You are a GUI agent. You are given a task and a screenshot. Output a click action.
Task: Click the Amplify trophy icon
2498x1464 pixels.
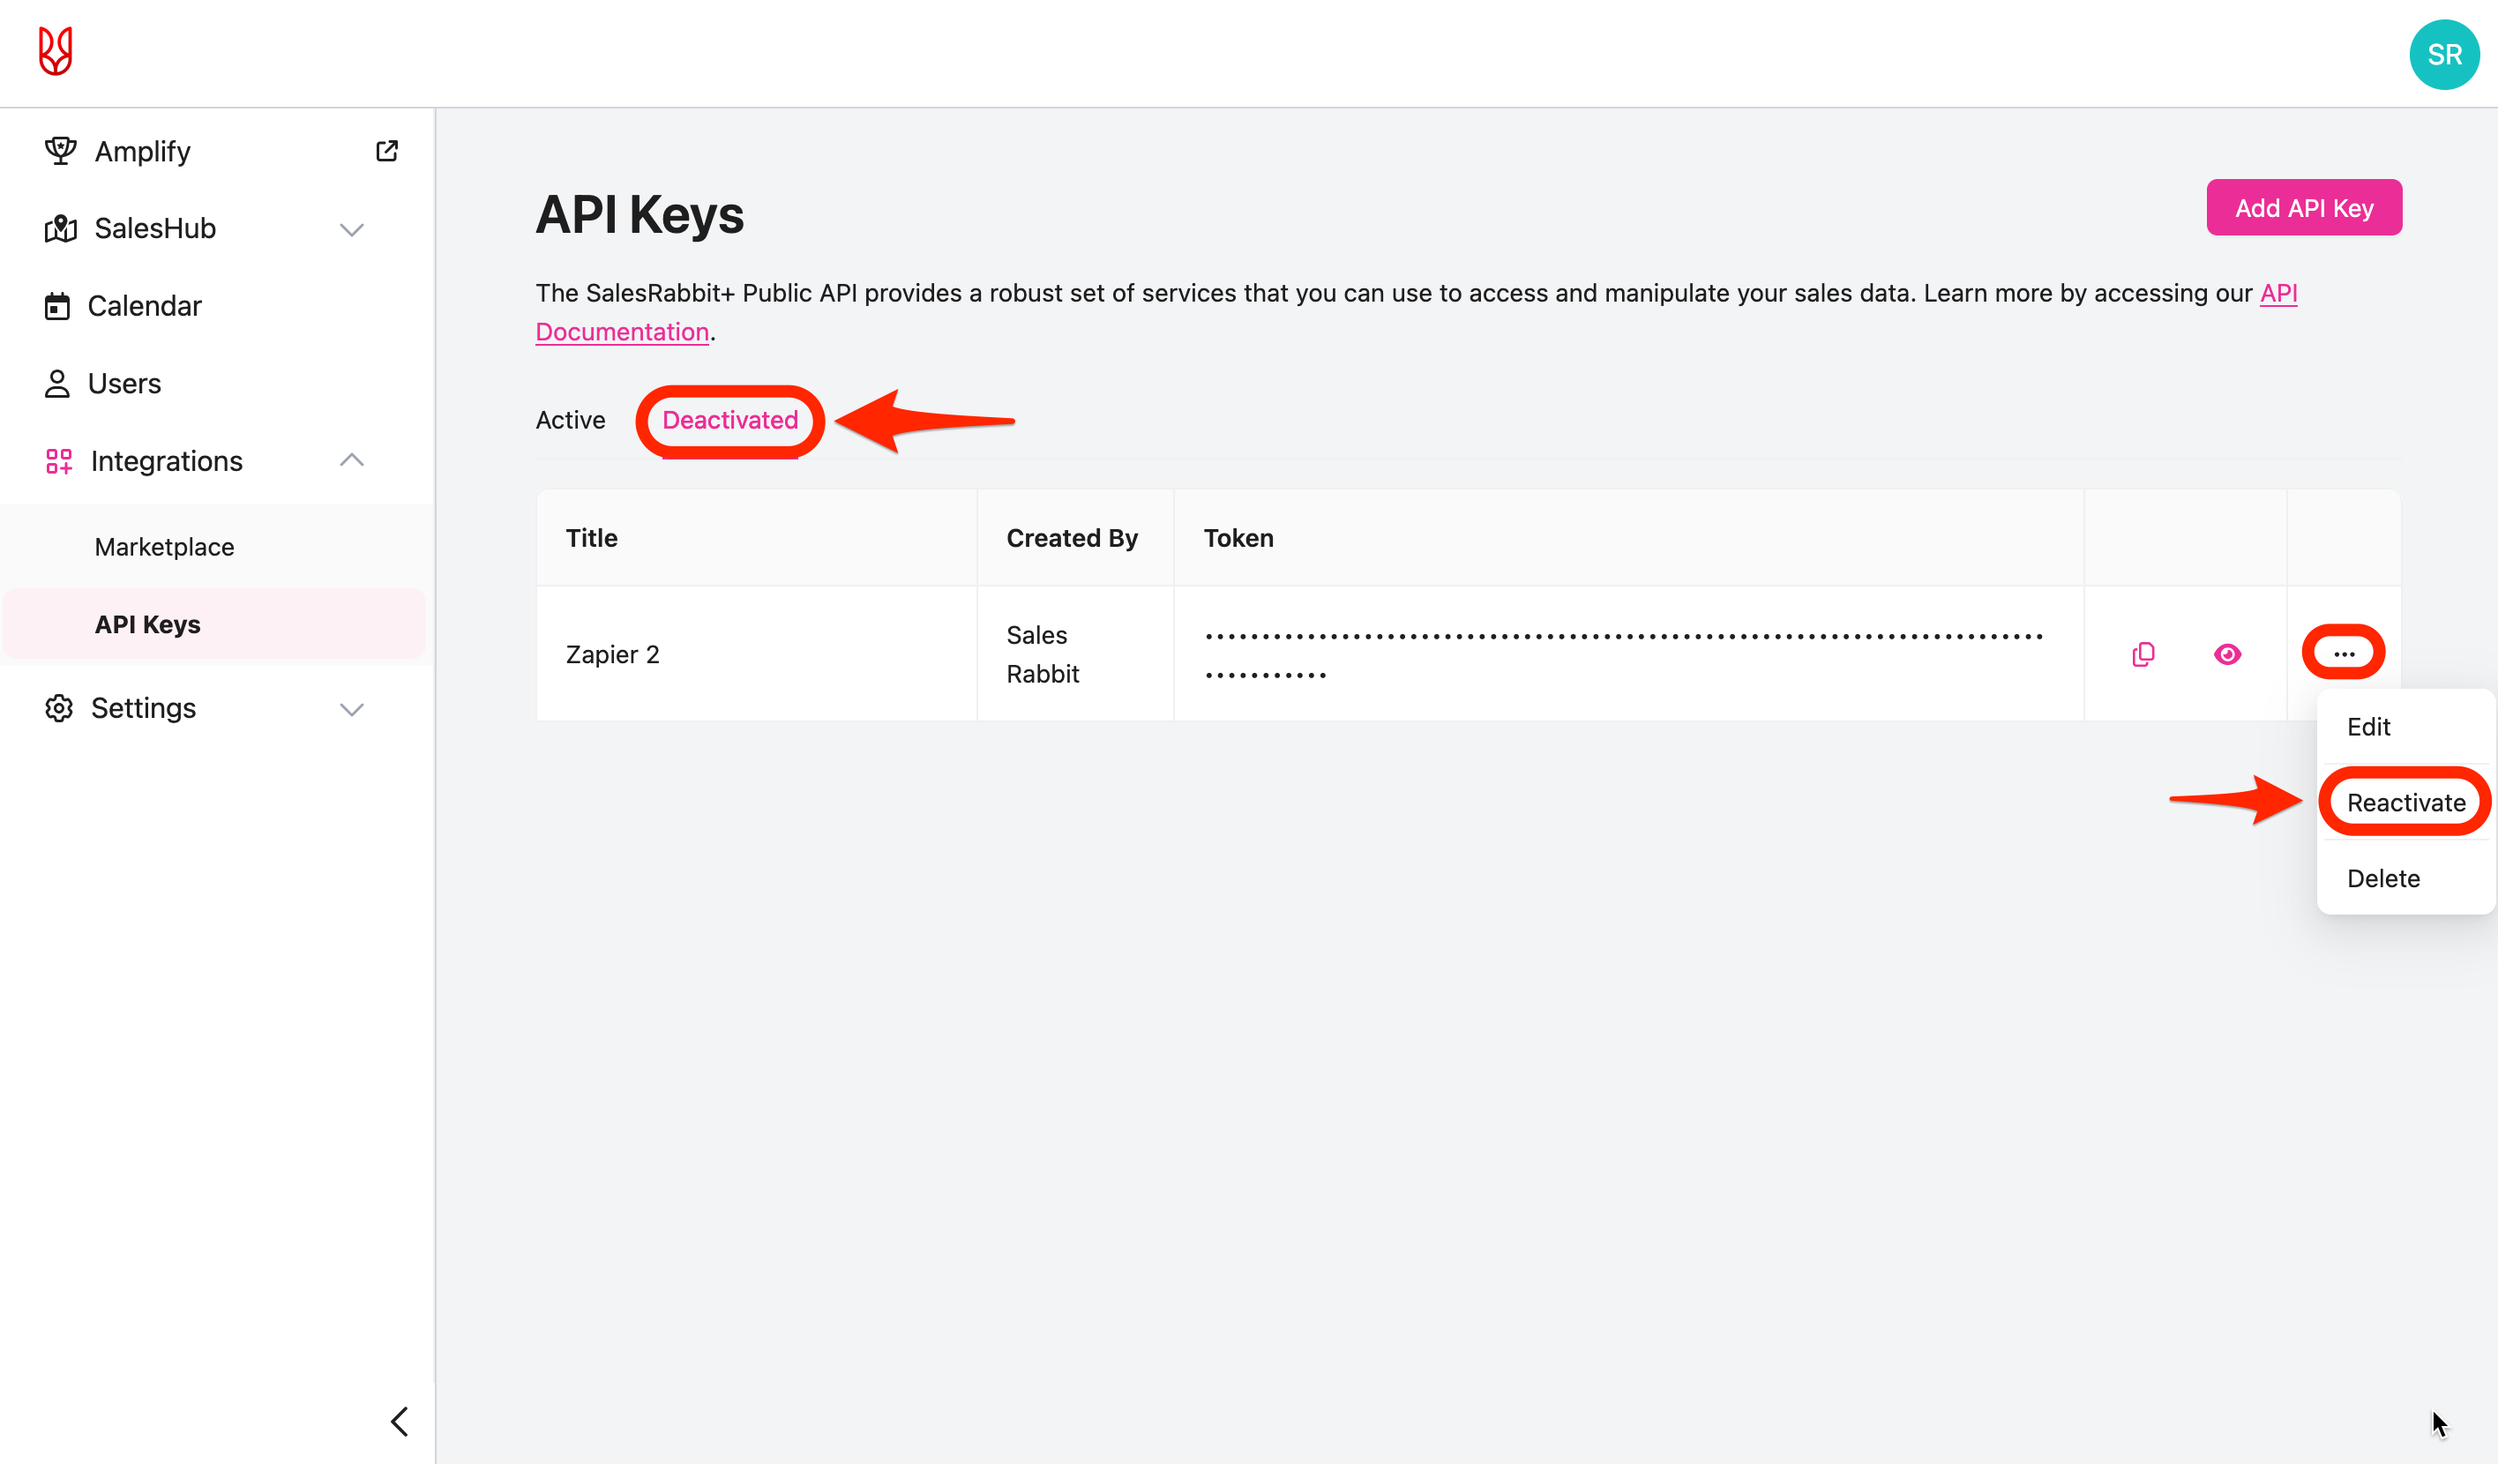[61, 151]
